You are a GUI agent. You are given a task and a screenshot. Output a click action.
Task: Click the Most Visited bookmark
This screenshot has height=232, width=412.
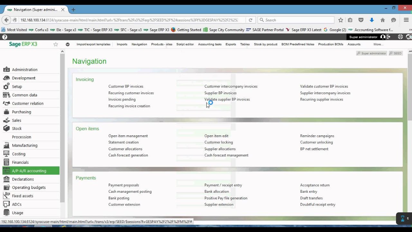(x=14, y=30)
